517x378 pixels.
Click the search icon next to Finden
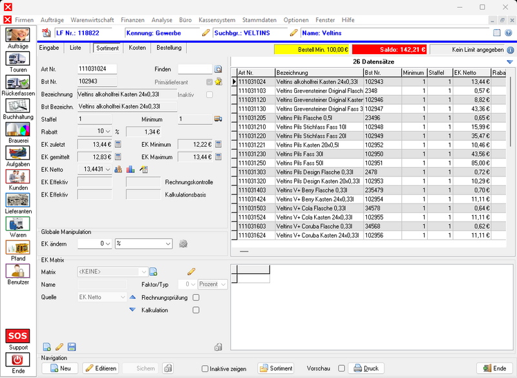click(218, 69)
